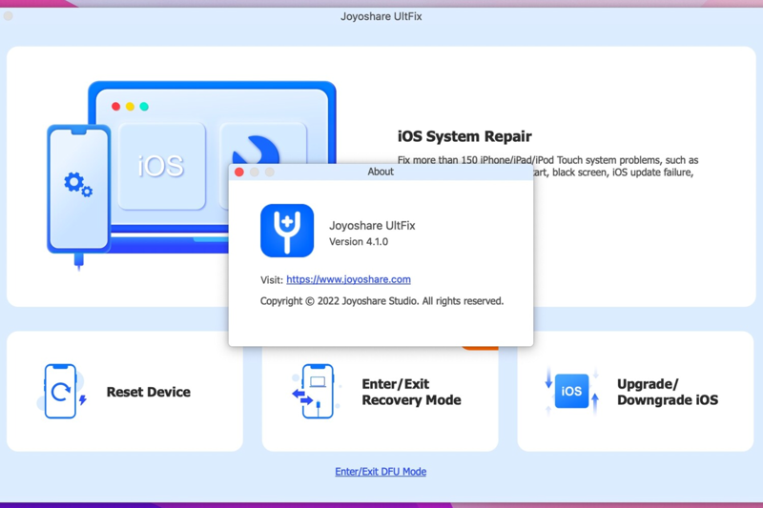The width and height of the screenshot is (763, 508).
Task: Close the About dialog with red button
Action: pos(239,173)
